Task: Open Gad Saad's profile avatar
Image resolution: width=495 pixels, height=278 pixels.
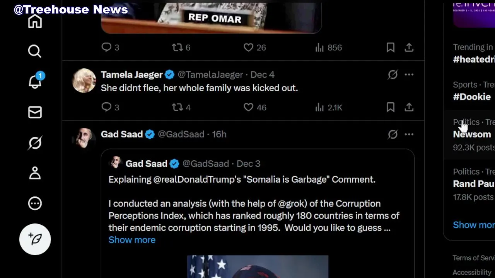Action: (84, 138)
